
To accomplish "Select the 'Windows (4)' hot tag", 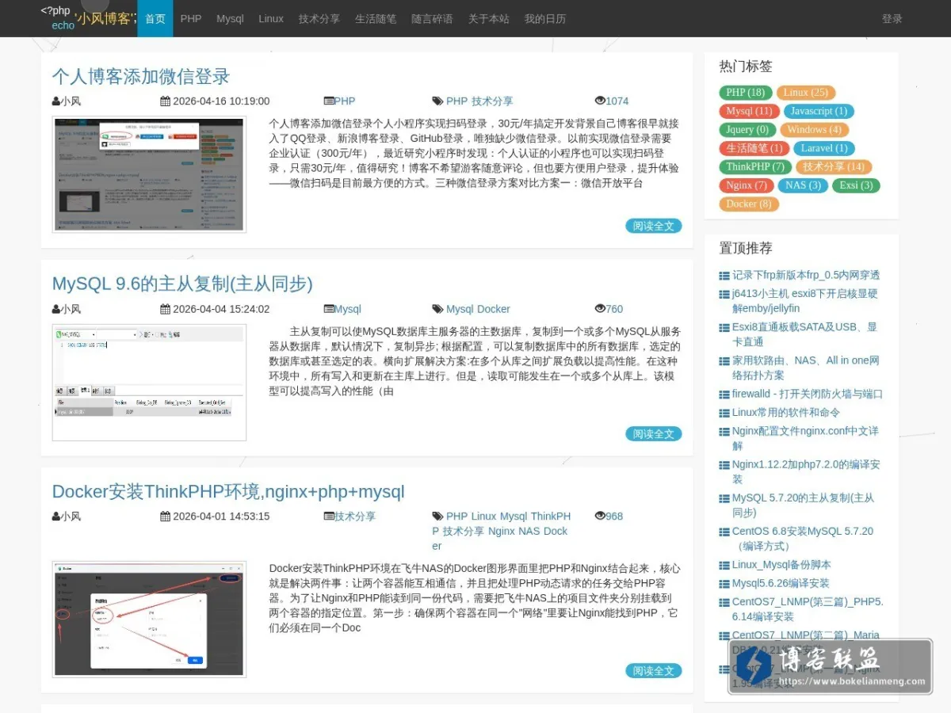I will (814, 129).
